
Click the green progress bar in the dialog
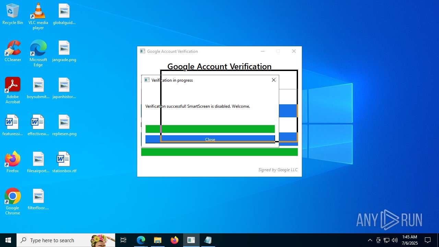[210, 129]
